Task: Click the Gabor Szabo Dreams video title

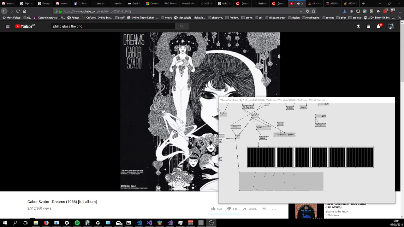Action: tap(62, 202)
